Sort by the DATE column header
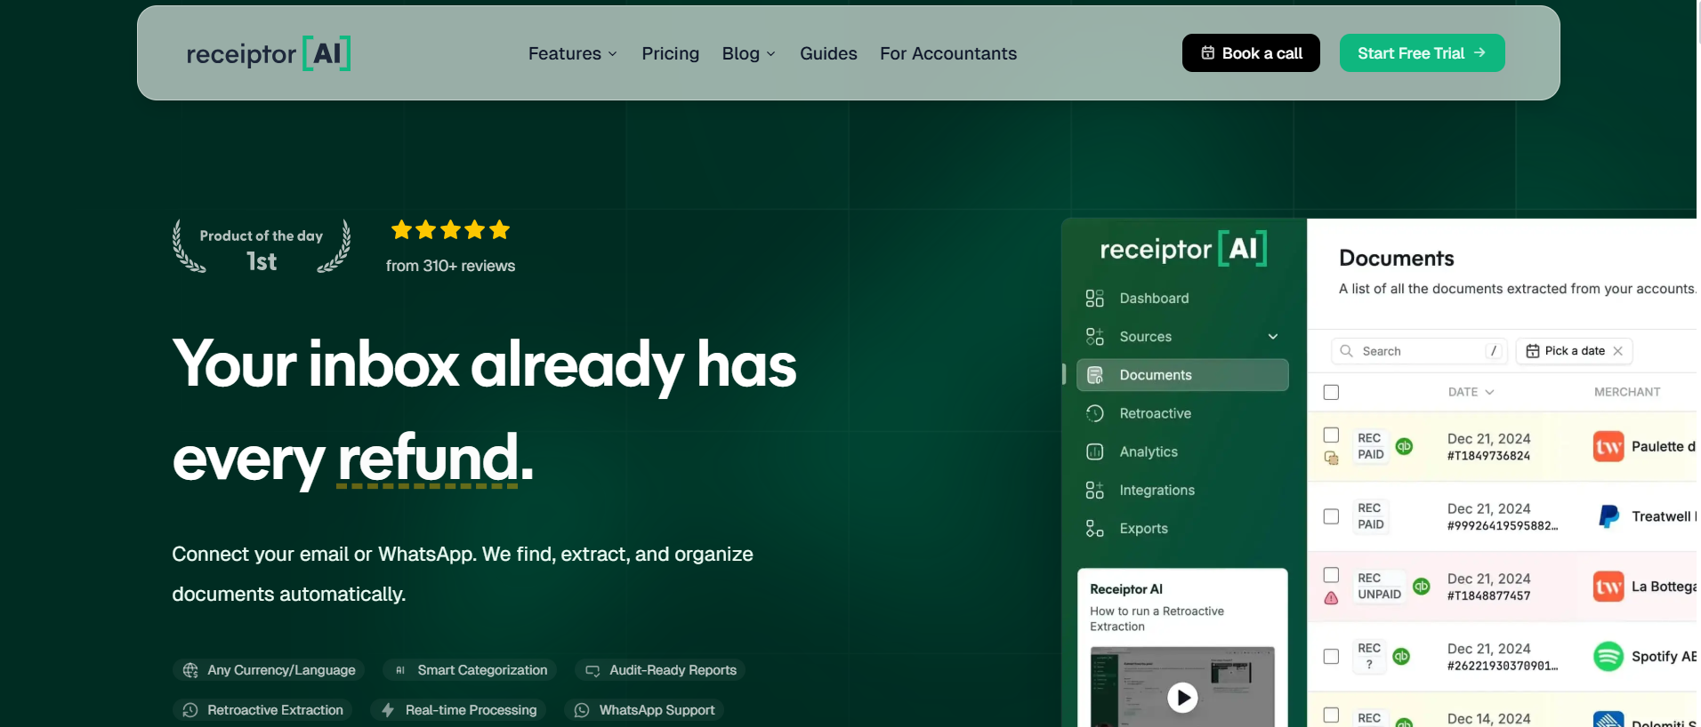Viewport: 1701px width, 727px height. tap(1471, 392)
